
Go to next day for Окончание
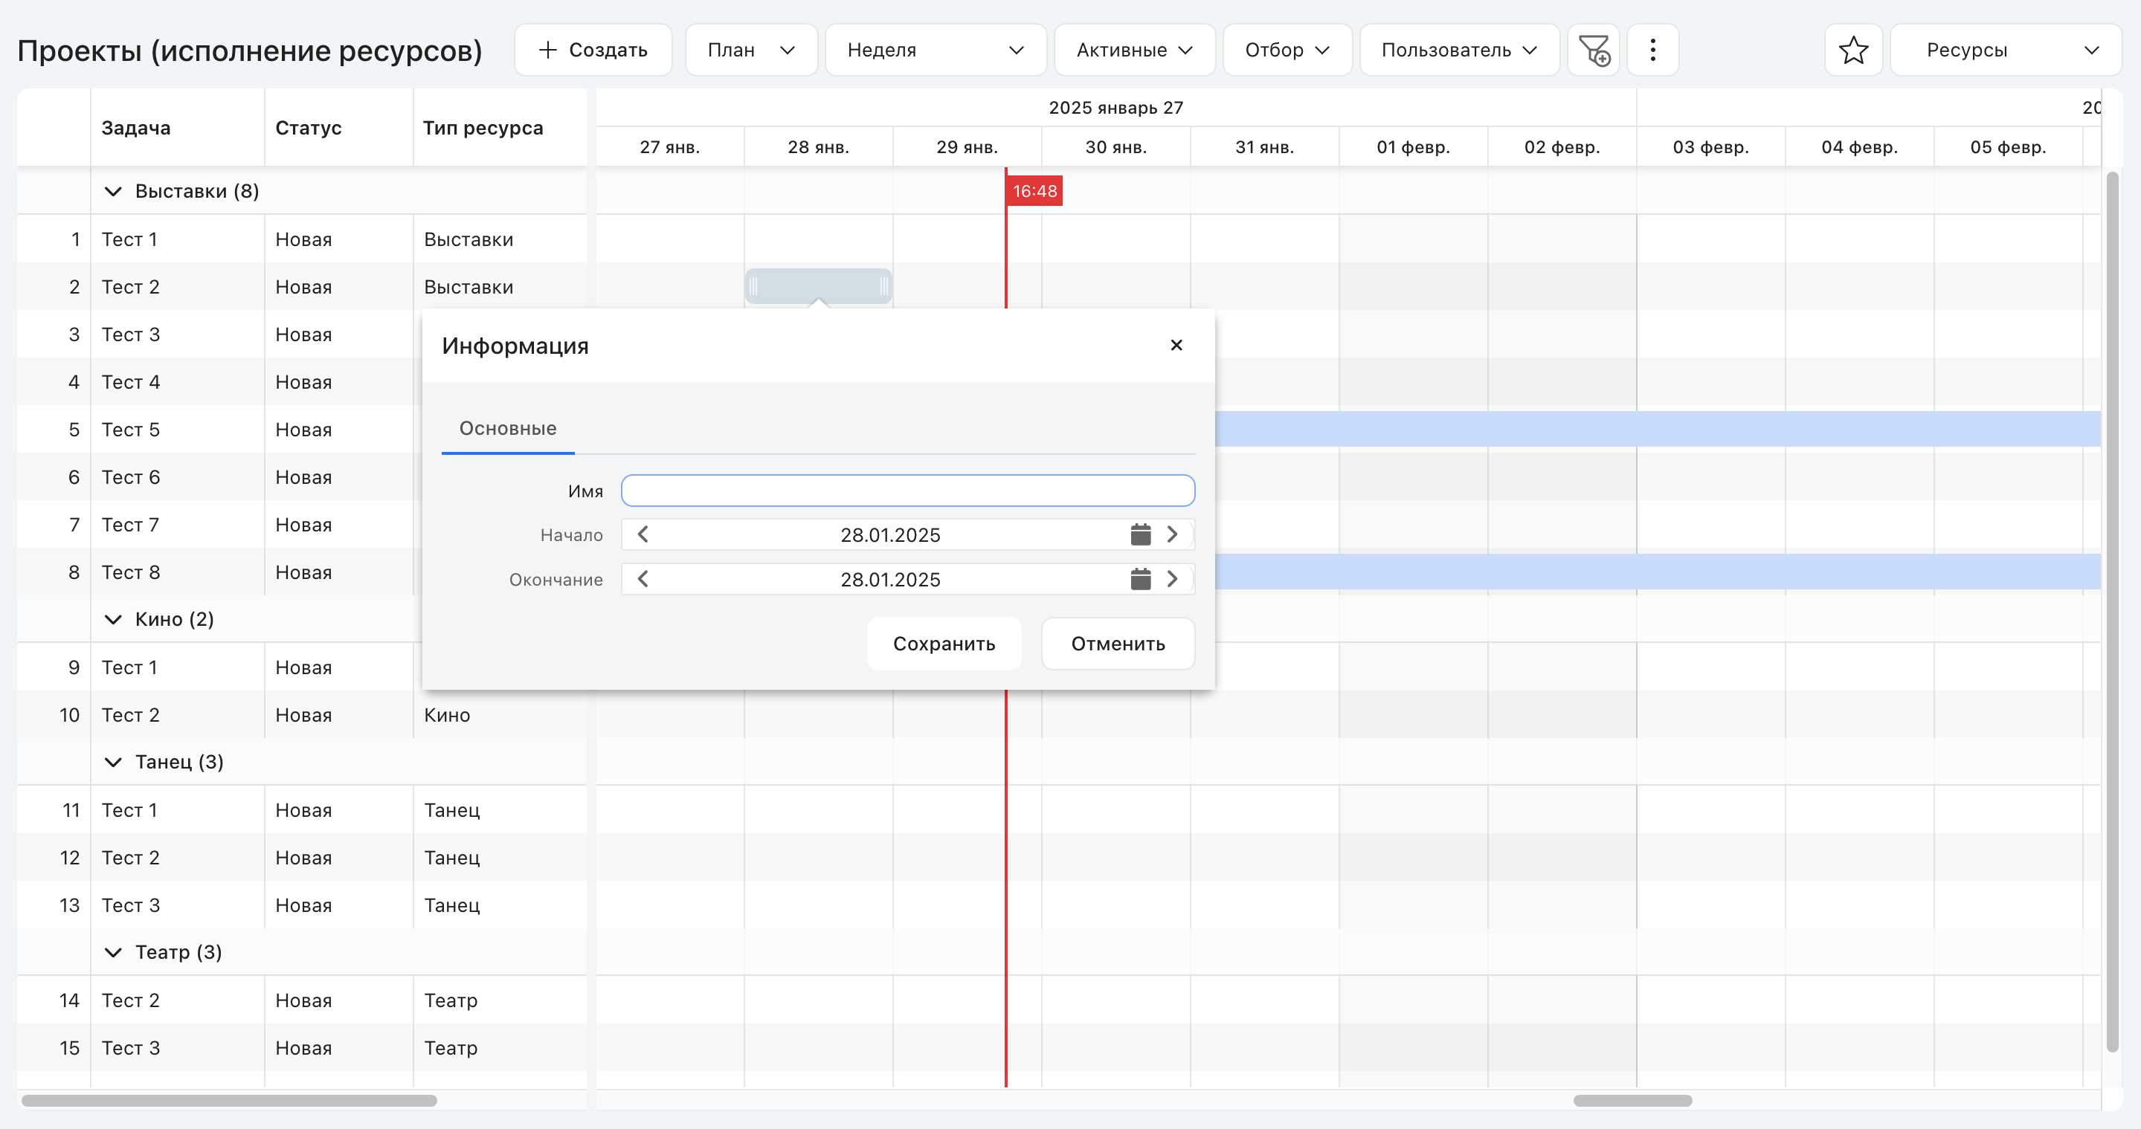(1172, 580)
